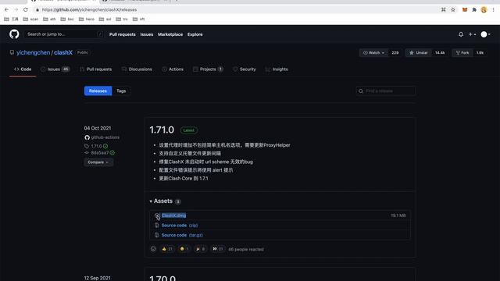Switch to the Projects tab

[x=208, y=69]
